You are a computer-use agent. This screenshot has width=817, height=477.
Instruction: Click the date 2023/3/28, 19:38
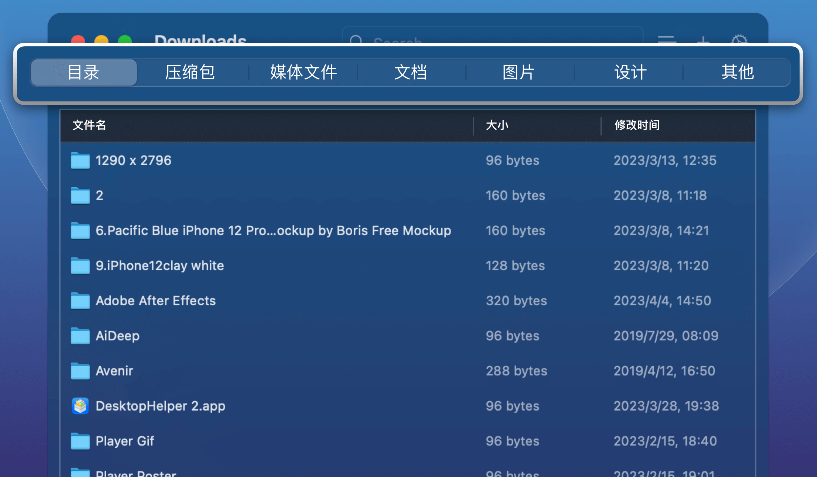[666, 406]
